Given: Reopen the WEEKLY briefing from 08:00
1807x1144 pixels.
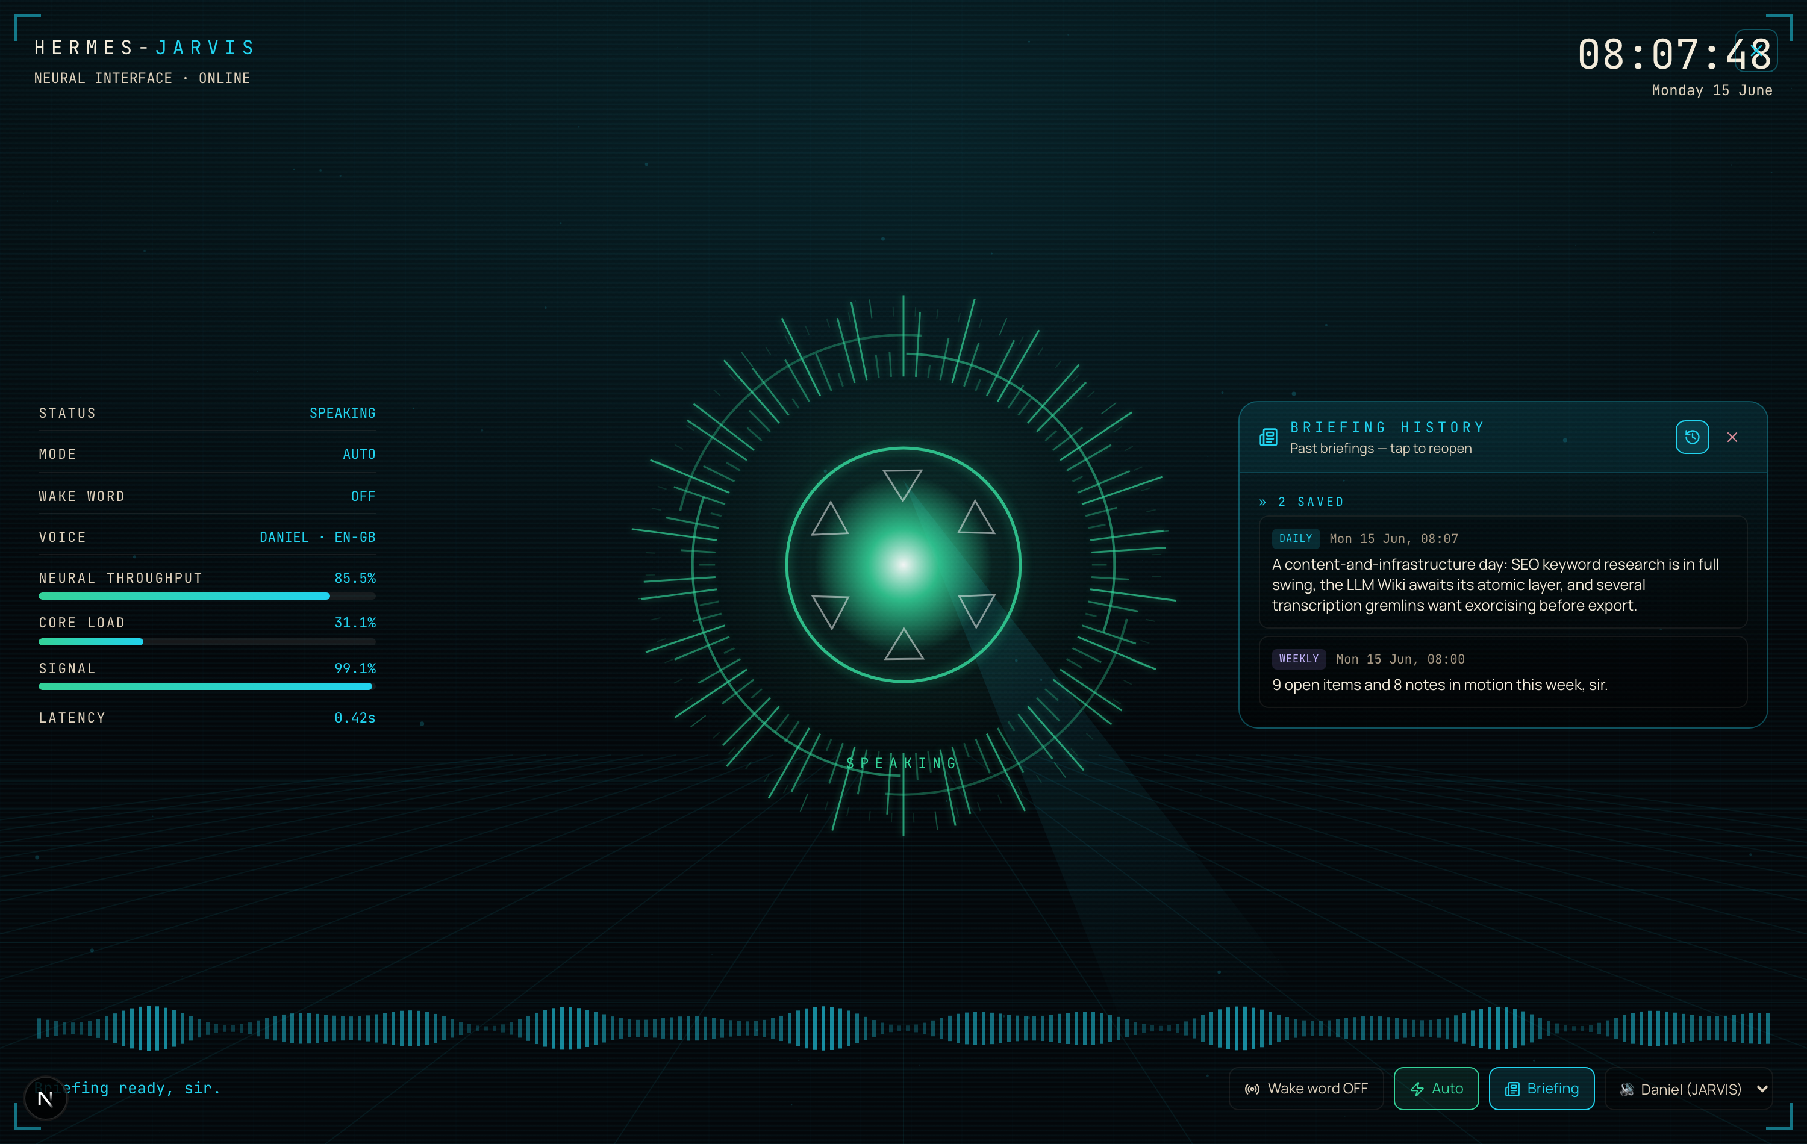Looking at the screenshot, I should pos(1502,672).
